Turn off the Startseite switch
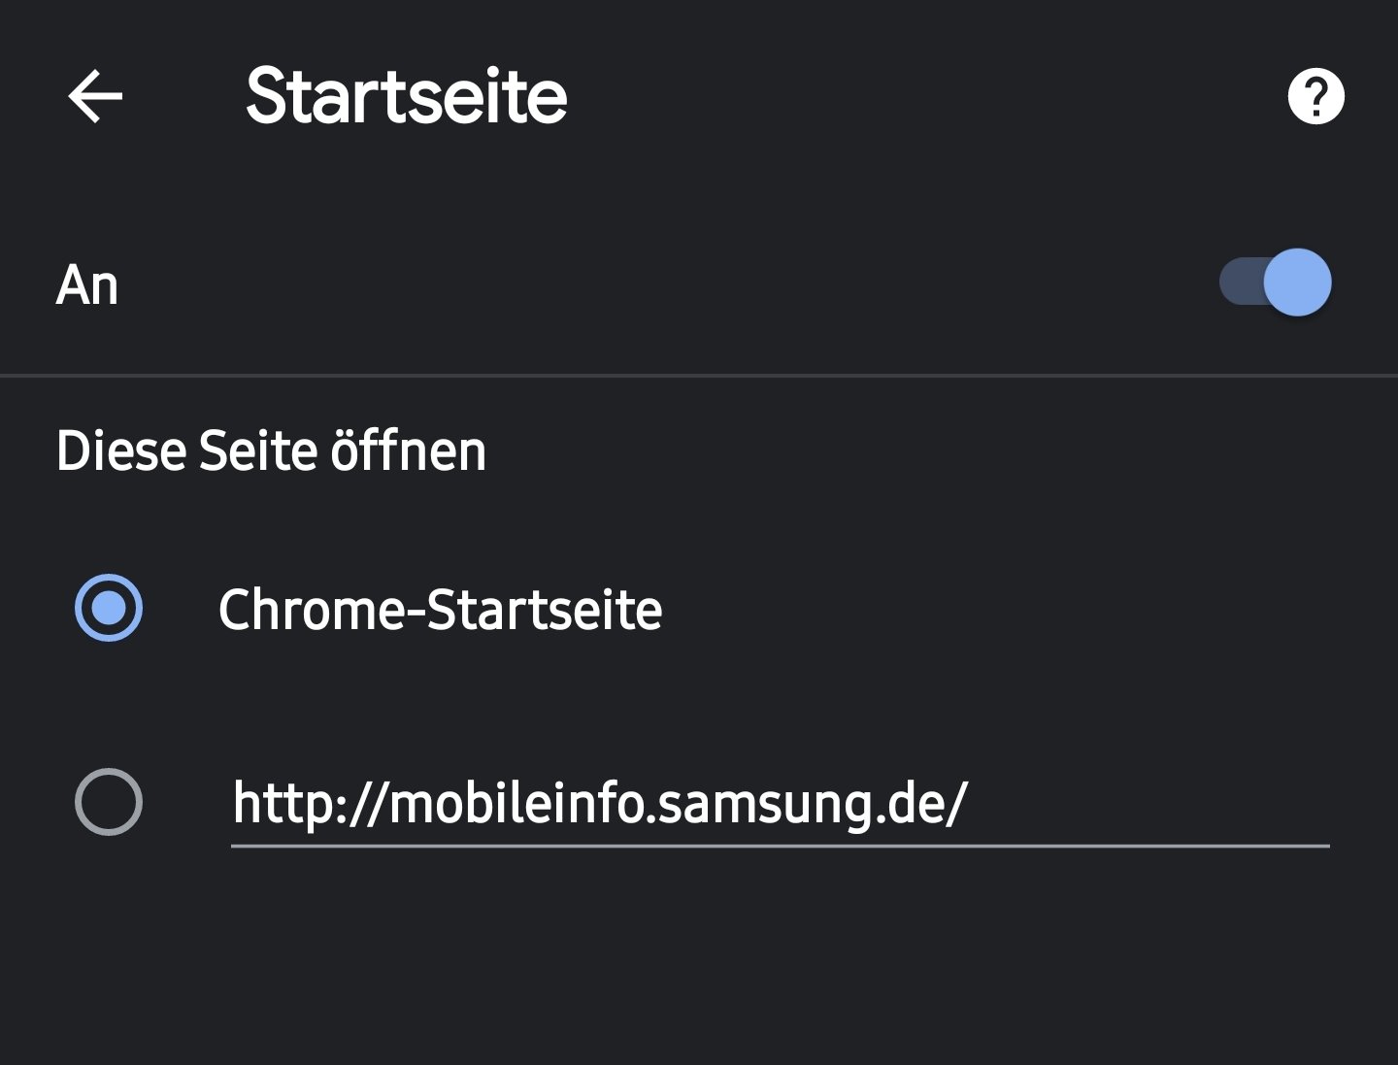 [x=1276, y=283]
